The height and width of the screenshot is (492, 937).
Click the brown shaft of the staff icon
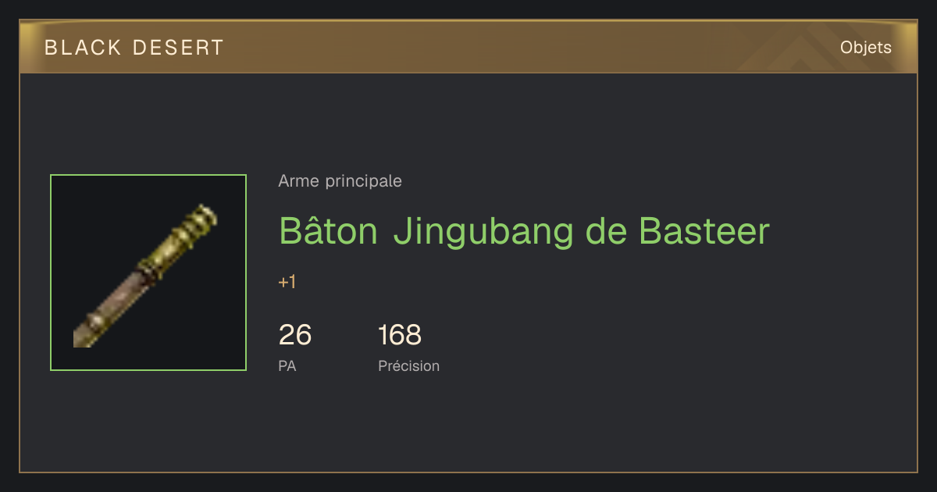tap(117, 305)
